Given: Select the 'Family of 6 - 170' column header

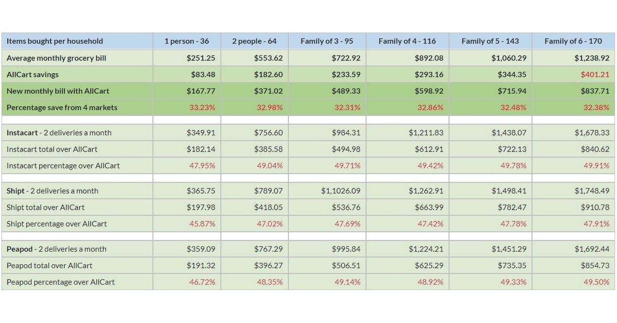Looking at the screenshot, I should coord(573,41).
